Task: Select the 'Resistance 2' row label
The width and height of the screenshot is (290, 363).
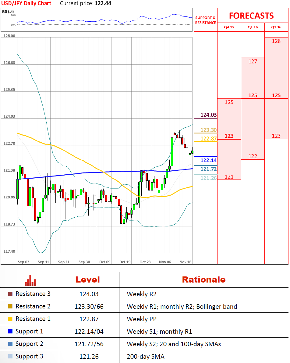Action: pyautogui.click(x=33, y=306)
